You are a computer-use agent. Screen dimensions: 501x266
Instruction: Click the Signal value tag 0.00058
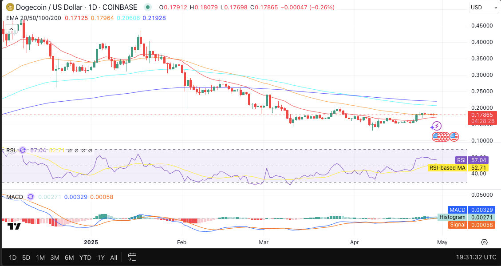click(x=481, y=225)
